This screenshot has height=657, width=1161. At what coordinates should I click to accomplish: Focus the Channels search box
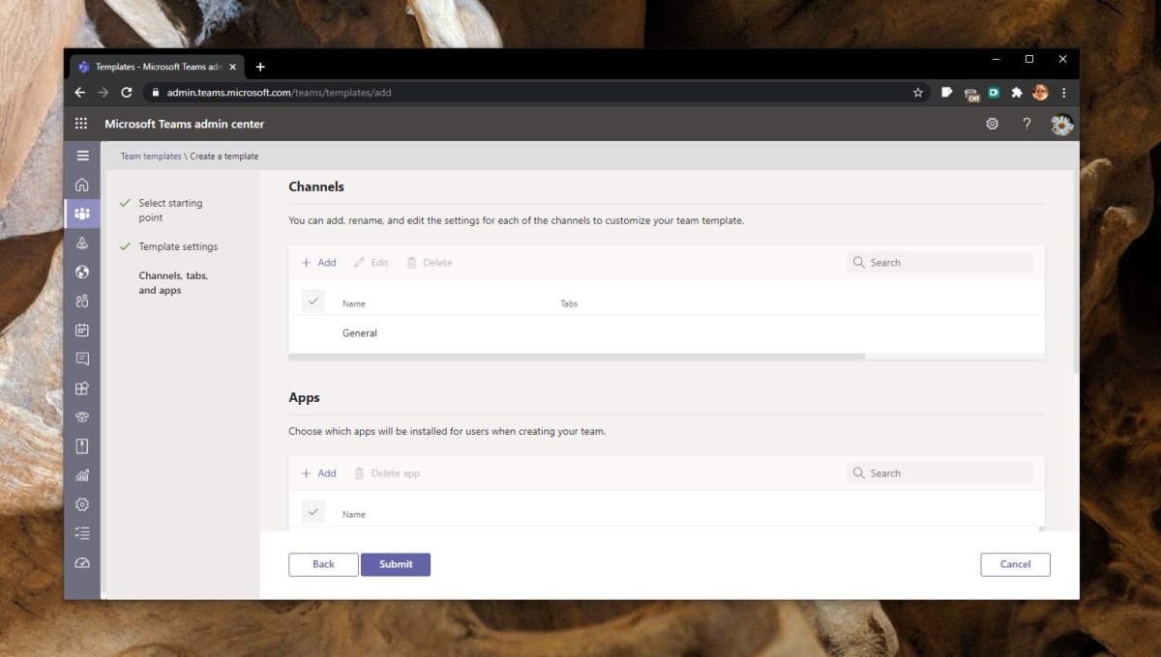click(940, 263)
